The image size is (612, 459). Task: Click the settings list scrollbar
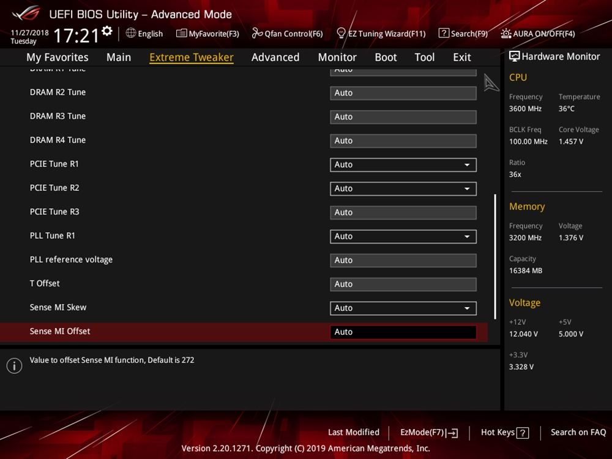[495, 256]
